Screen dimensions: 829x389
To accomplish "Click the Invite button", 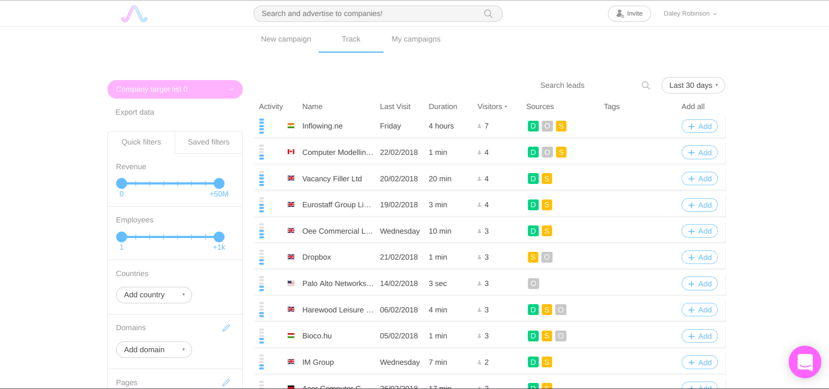I will 629,14.
